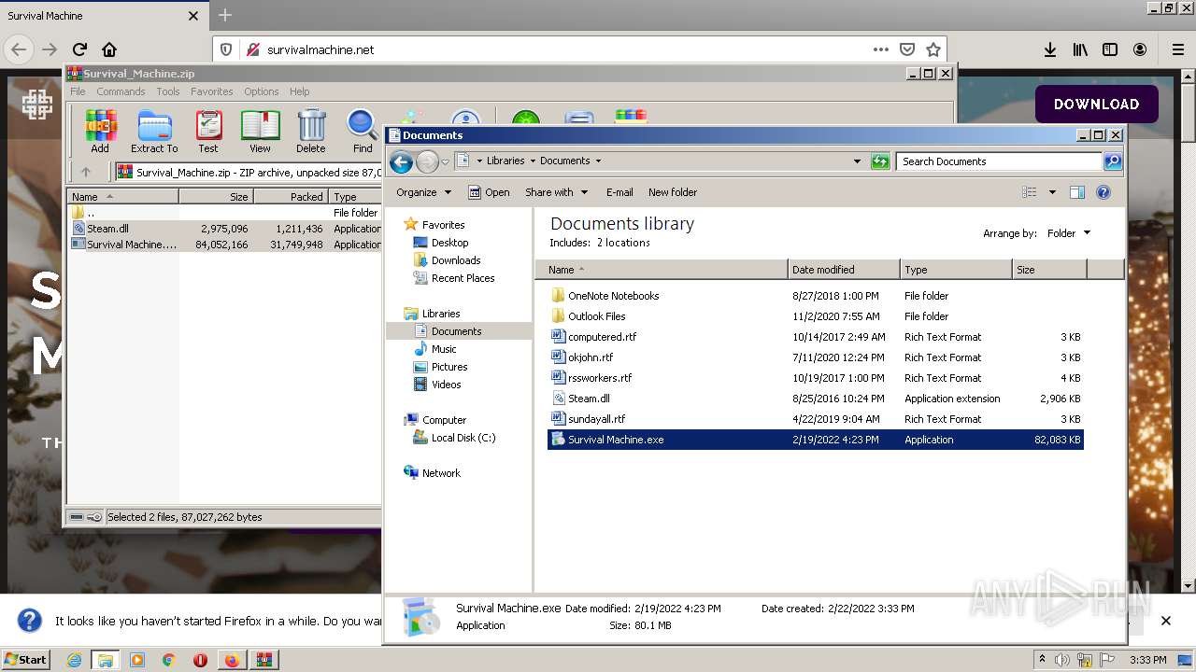Open WinRAR Options menu

(262, 91)
